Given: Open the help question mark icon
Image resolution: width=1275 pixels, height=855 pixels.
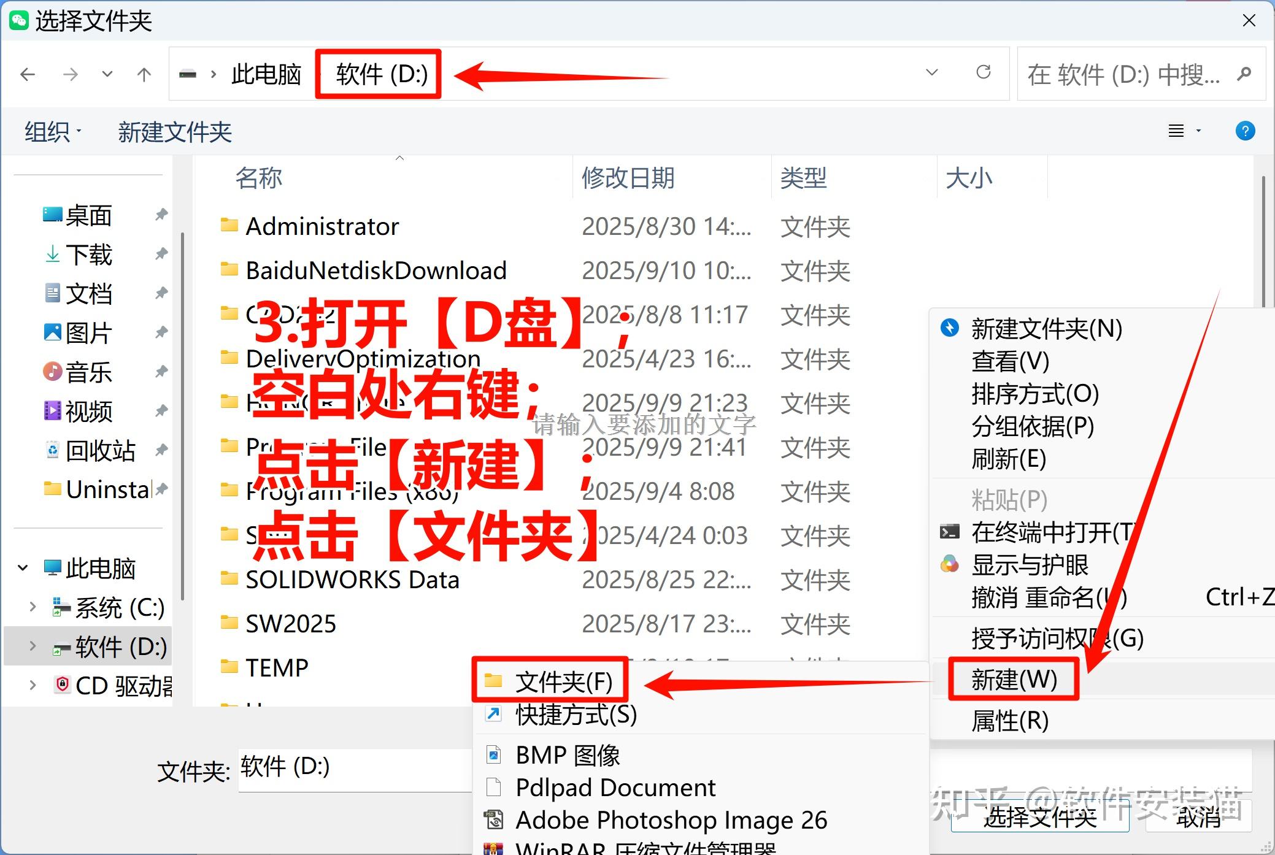Looking at the screenshot, I should [x=1245, y=131].
